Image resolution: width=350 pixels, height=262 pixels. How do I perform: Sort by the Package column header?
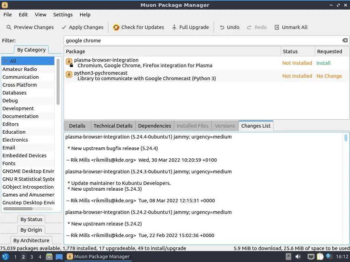tap(172, 51)
